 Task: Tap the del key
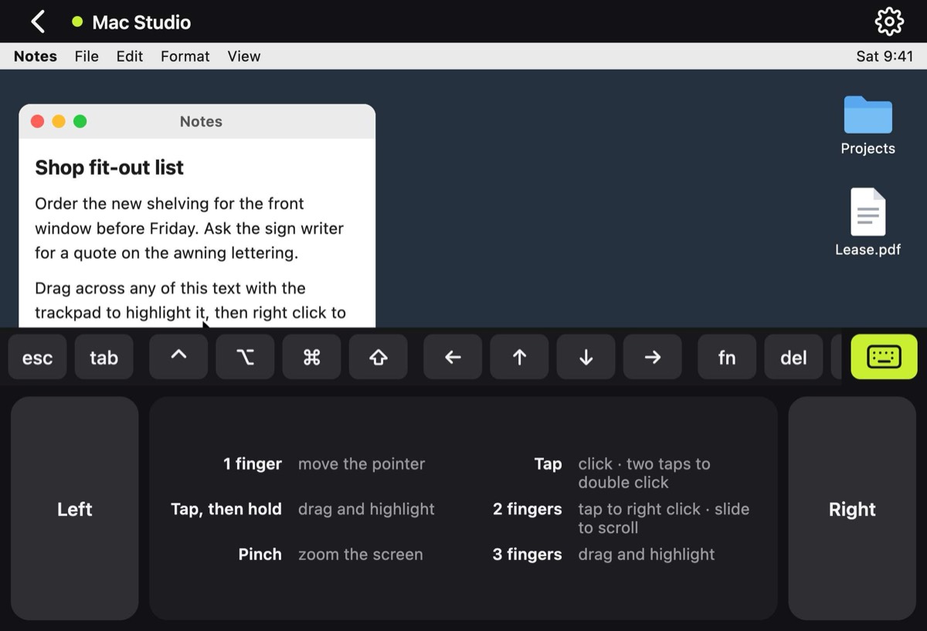coord(793,357)
